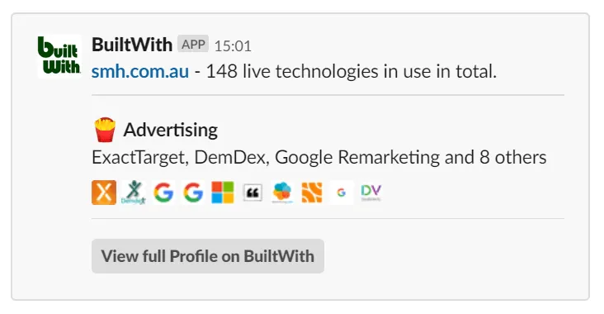Click the first large Google G icon
The width and height of the screenshot is (604, 314).
click(x=163, y=192)
